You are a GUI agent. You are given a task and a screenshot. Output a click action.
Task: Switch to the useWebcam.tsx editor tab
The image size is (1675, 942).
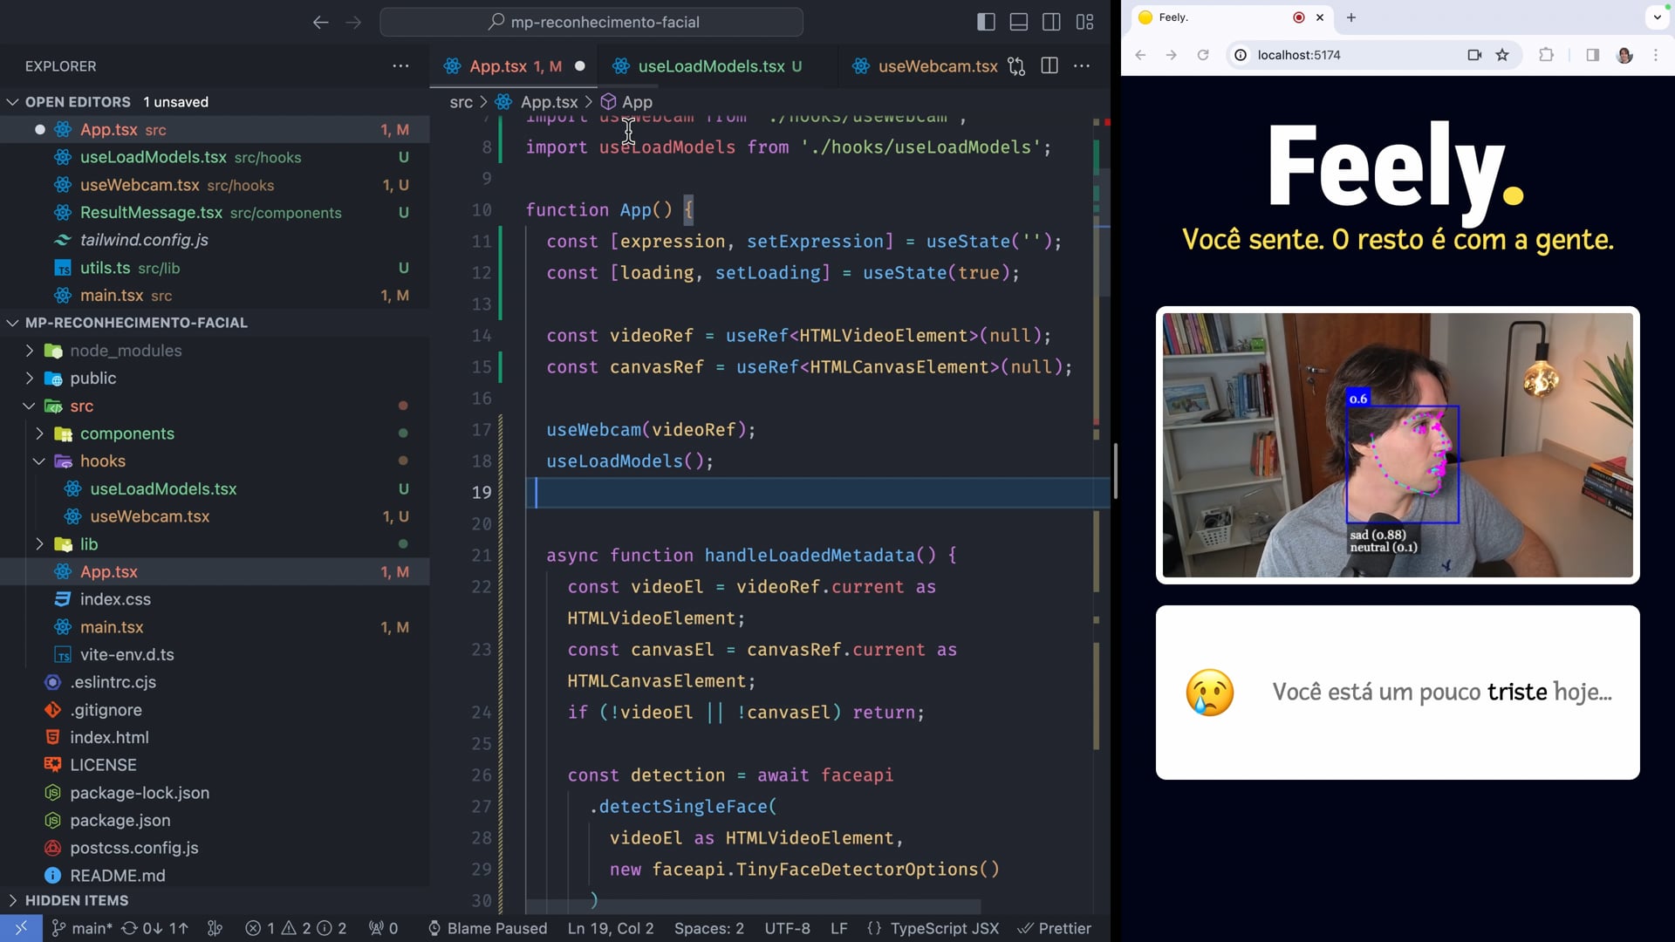pyautogui.click(x=937, y=66)
